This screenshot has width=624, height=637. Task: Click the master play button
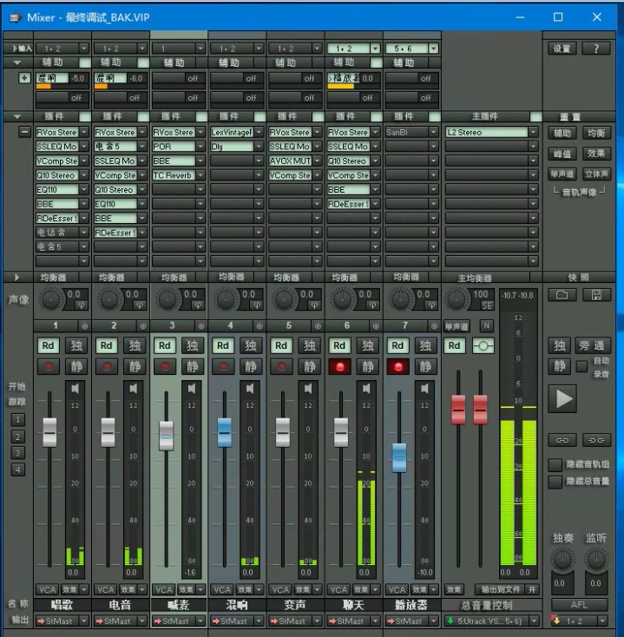pos(562,398)
